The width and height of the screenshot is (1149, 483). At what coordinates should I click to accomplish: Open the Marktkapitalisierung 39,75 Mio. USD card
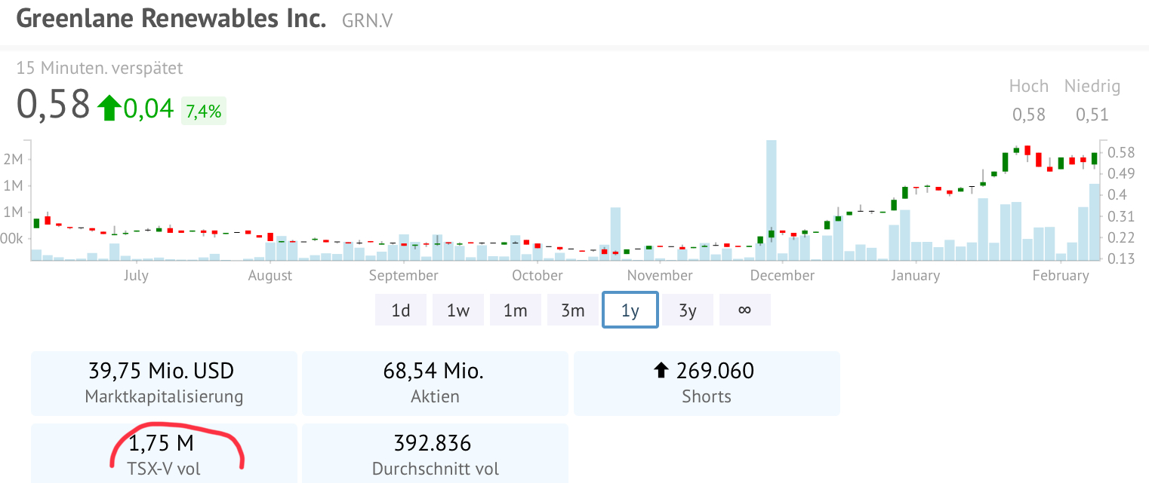coord(164,383)
